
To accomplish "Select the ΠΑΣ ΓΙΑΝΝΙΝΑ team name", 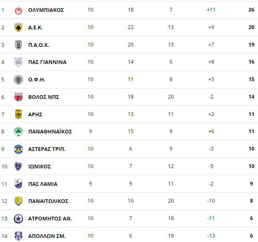I will [x=47, y=62].
